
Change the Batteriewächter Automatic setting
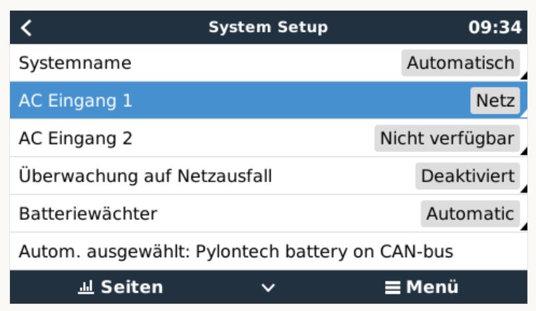click(x=470, y=214)
